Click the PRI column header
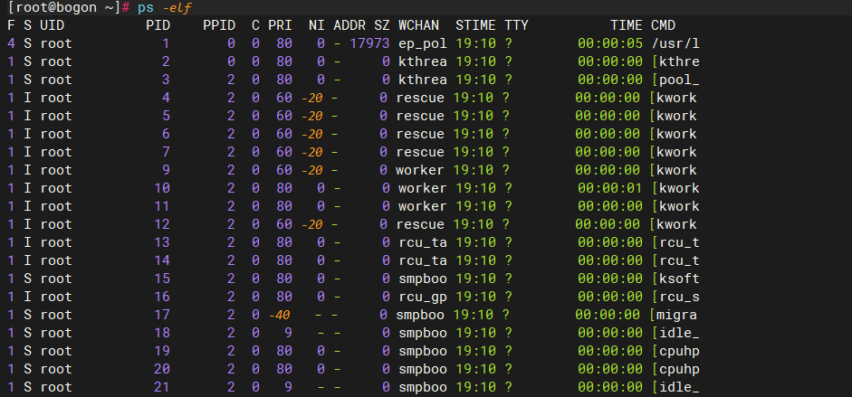852x397 pixels. (280, 25)
